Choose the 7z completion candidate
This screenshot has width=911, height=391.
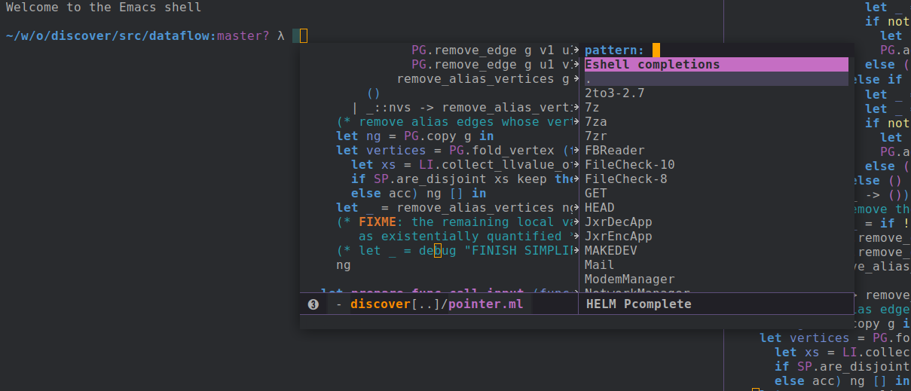pos(592,108)
